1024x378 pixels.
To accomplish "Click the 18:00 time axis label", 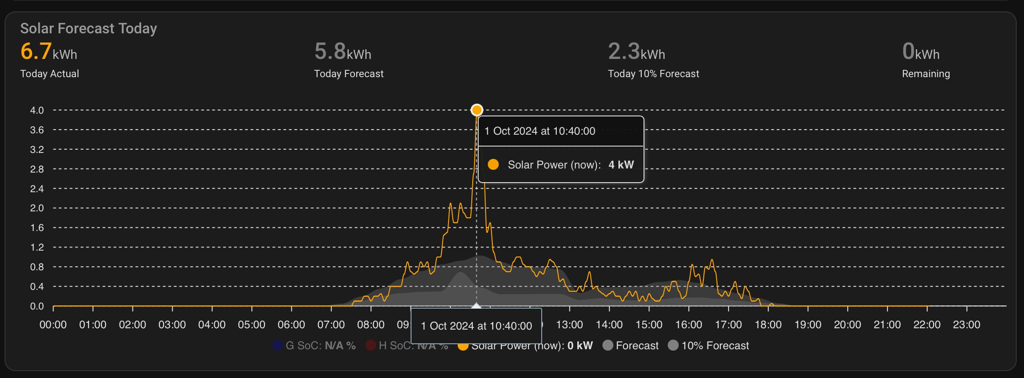I will coord(768,325).
